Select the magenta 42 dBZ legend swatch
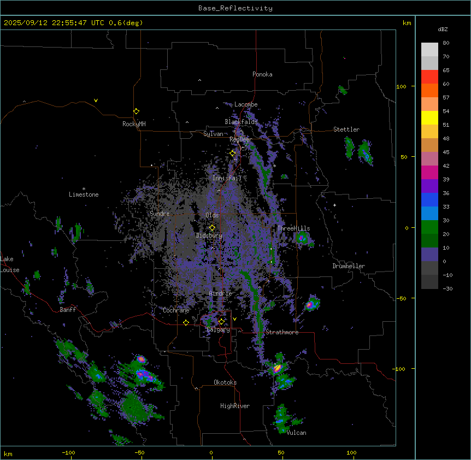This screenshot has width=471, height=460. click(429, 172)
